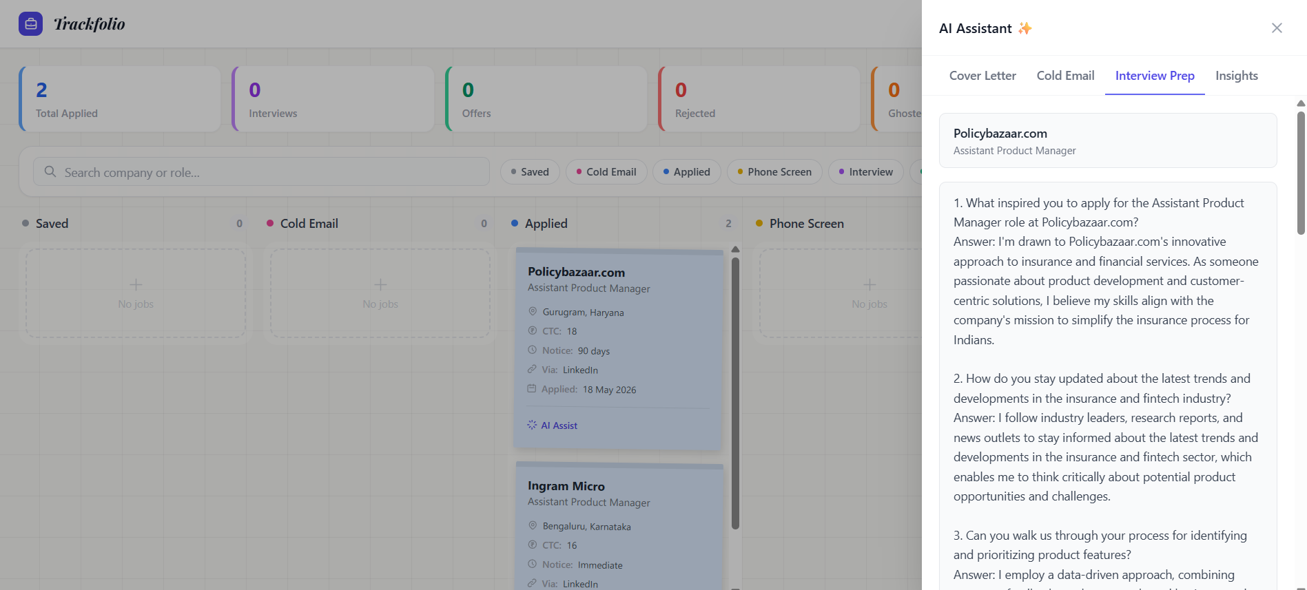Click interview question 1 text about inspiration
The height and width of the screenshot is (590, 1307).
(1099, 213)
